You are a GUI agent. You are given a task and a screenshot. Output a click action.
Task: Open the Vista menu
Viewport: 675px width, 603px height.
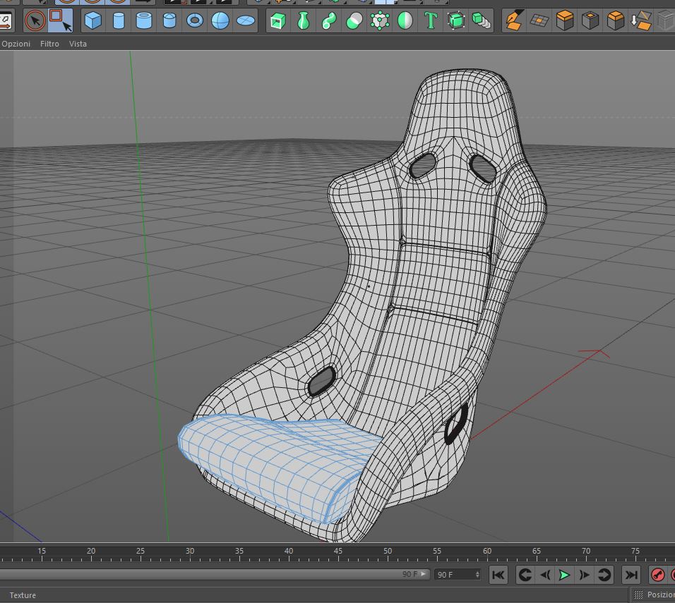point(78,44)
